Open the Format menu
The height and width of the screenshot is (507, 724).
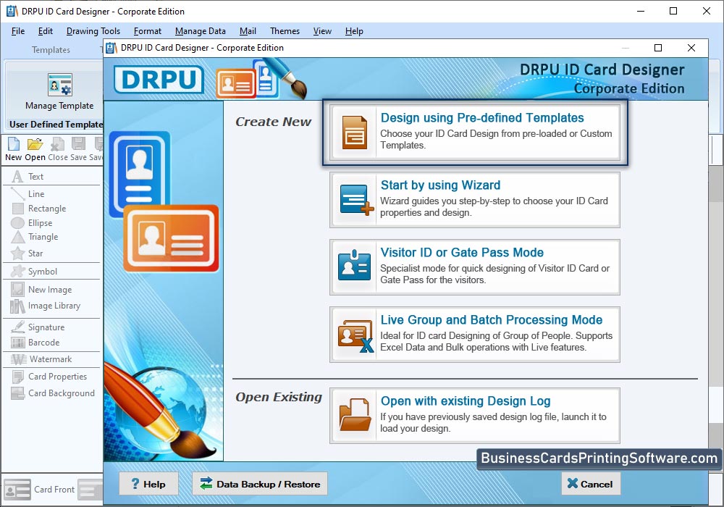[148, 31]
